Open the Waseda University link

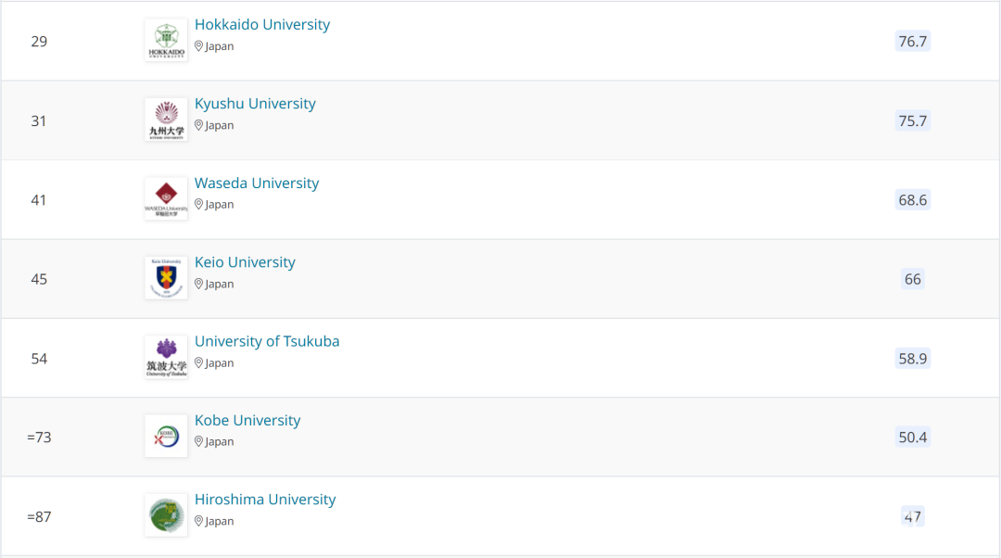point(257,183)
